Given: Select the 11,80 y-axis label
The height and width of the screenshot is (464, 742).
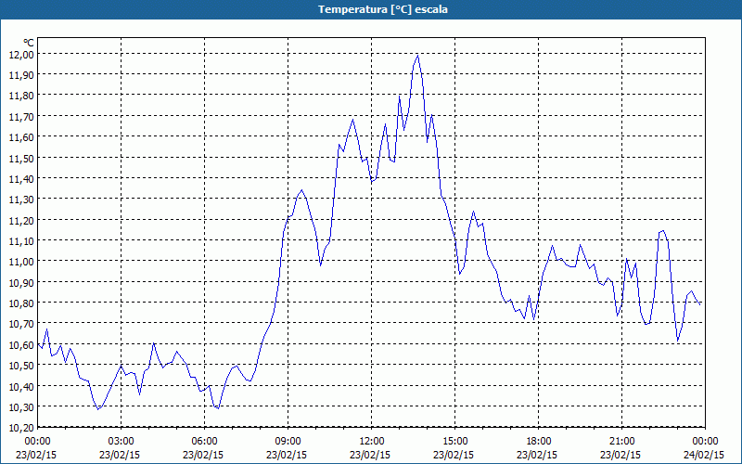Looking at the screenshot, I should click(x=21, y=96).
